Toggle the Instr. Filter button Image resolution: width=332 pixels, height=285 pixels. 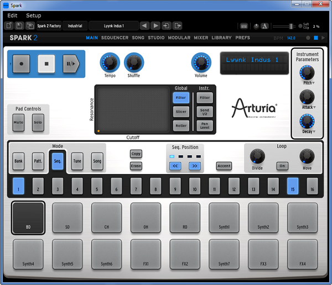click(205, 98)
